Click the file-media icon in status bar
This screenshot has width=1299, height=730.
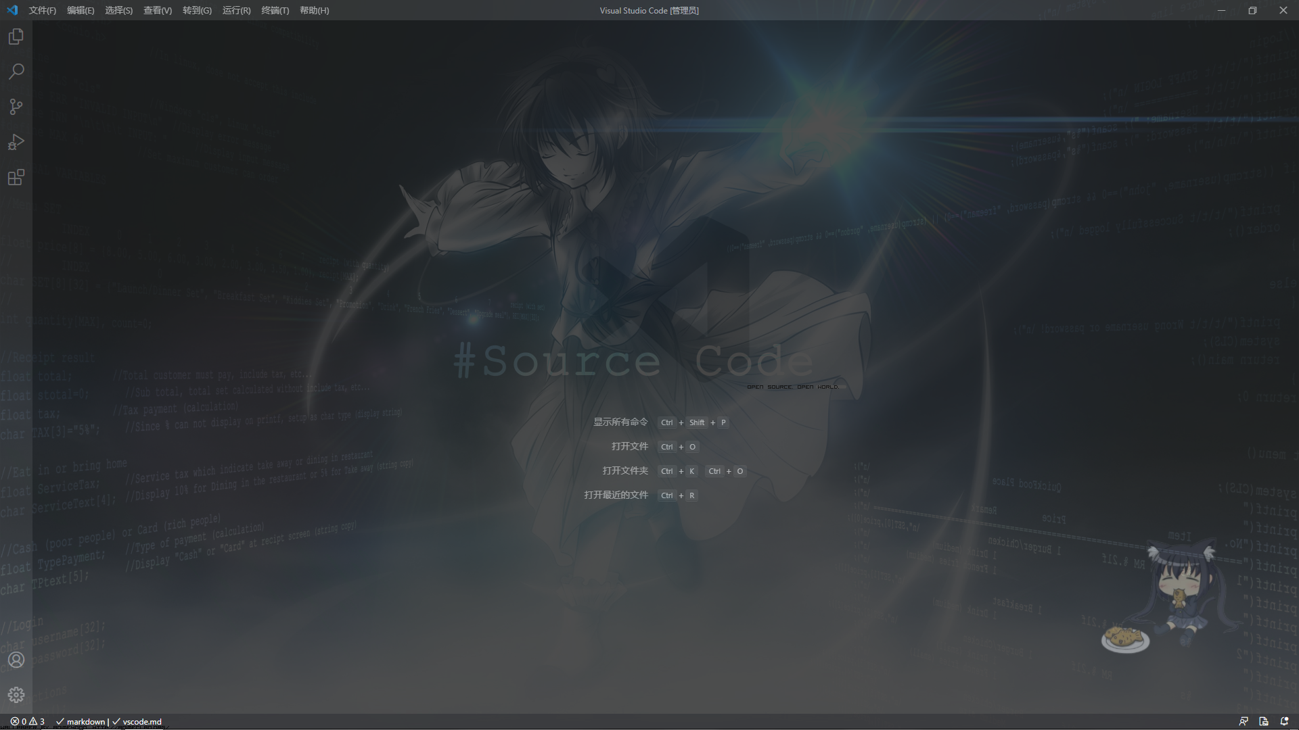1264,721
